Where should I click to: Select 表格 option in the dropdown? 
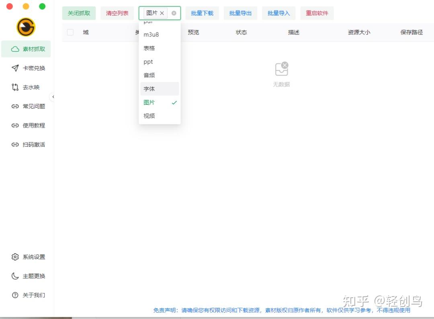(160, 48)
